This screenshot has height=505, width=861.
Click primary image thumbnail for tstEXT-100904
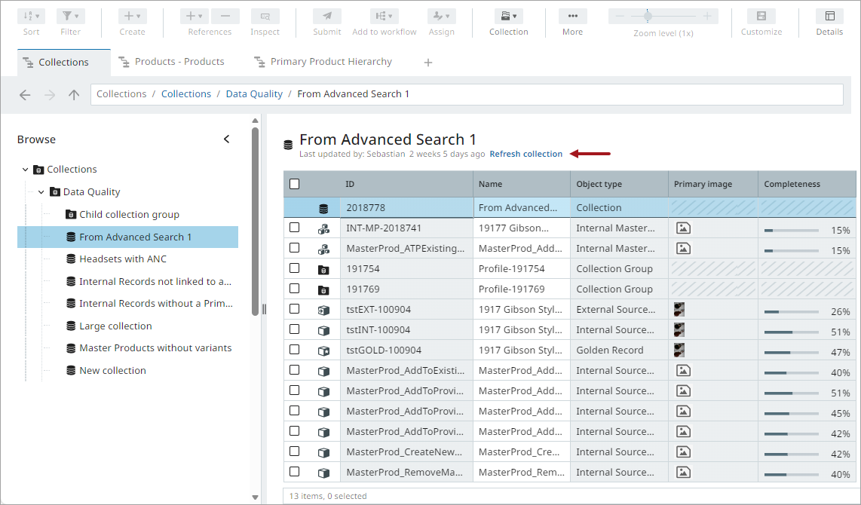tap(679, 309)
